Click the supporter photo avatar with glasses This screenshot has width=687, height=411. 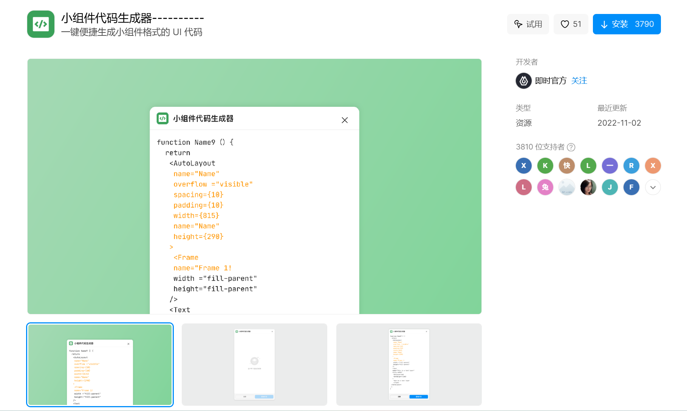click(x=588, y=187)
